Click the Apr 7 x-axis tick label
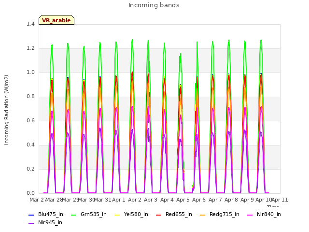Image resolution: width=309 pixels, height=232 pixels. point(215,200)
